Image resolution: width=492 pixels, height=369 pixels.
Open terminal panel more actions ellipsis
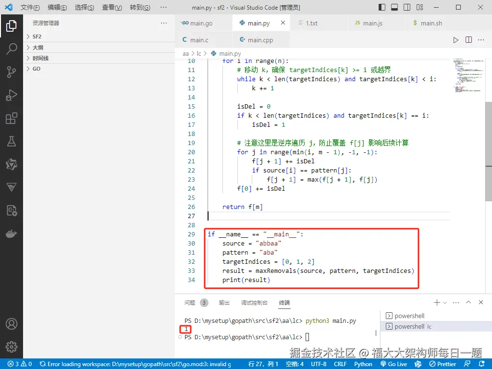point(456,303)
